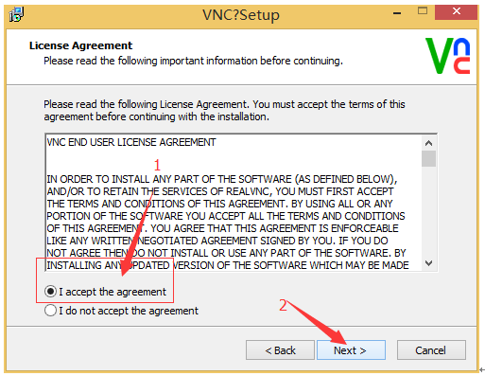
Task: Click the license scrollbar down arrow
Action: (x=428, y=263)
